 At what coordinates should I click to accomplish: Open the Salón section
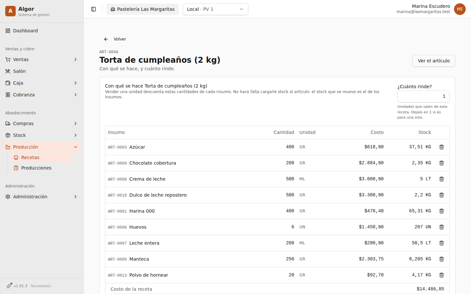point(42,71)
